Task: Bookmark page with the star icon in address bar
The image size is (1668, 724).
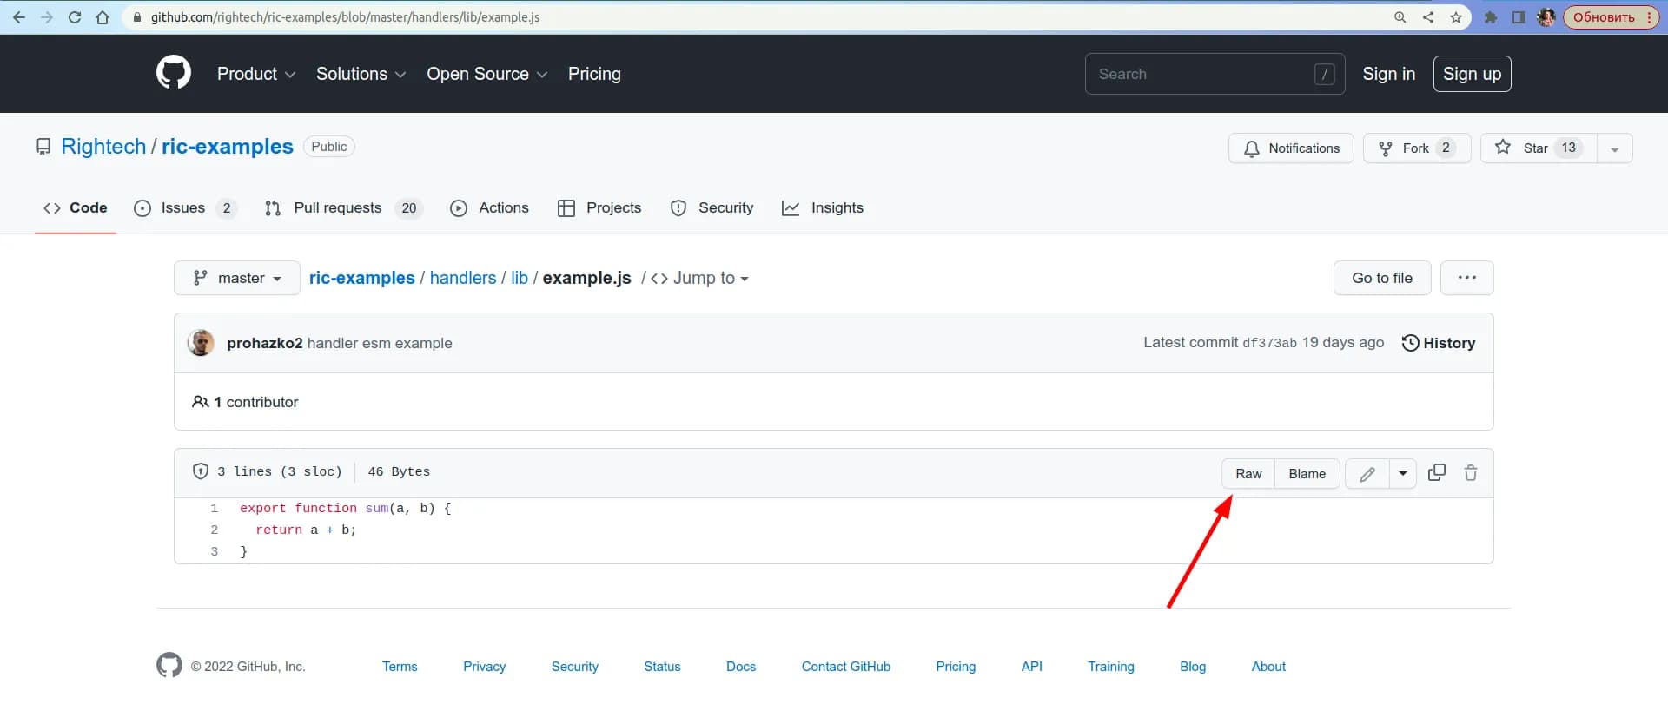Action: click(x=1456, y=17)
